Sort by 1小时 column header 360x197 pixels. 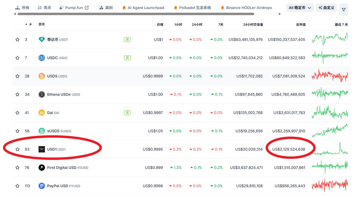point(178,24)
